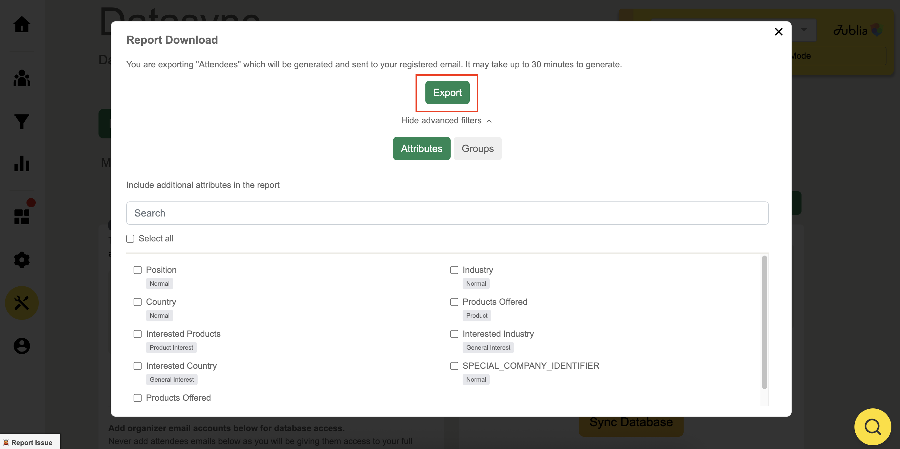900x449 pixels.
Task: Click the green Export button
Action: [x=447, y=93]
